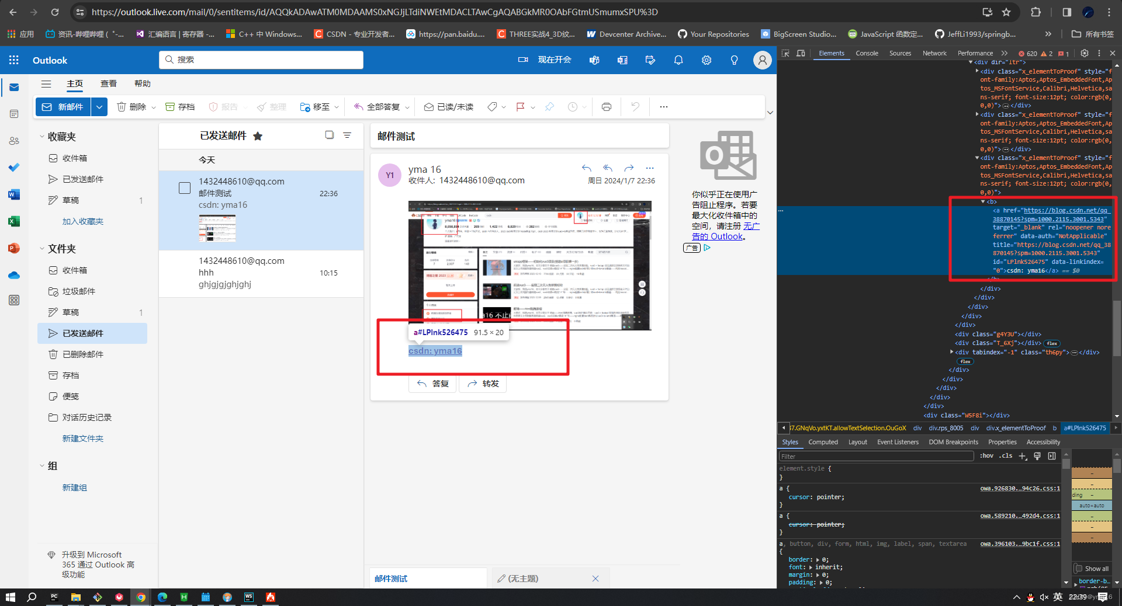This screenshot has width=1122, height=606.
Task: Switch to the 帮助 ribbon tab
Action: coord(143,83)
